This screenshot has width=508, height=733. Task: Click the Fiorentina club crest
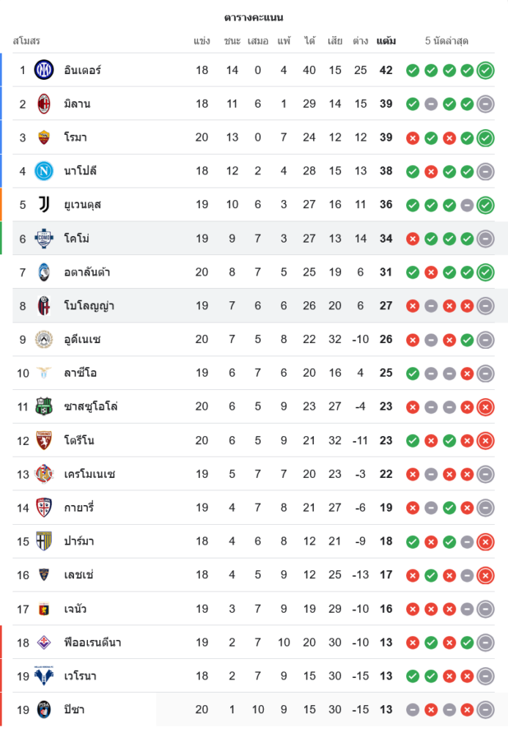point(44,643)
